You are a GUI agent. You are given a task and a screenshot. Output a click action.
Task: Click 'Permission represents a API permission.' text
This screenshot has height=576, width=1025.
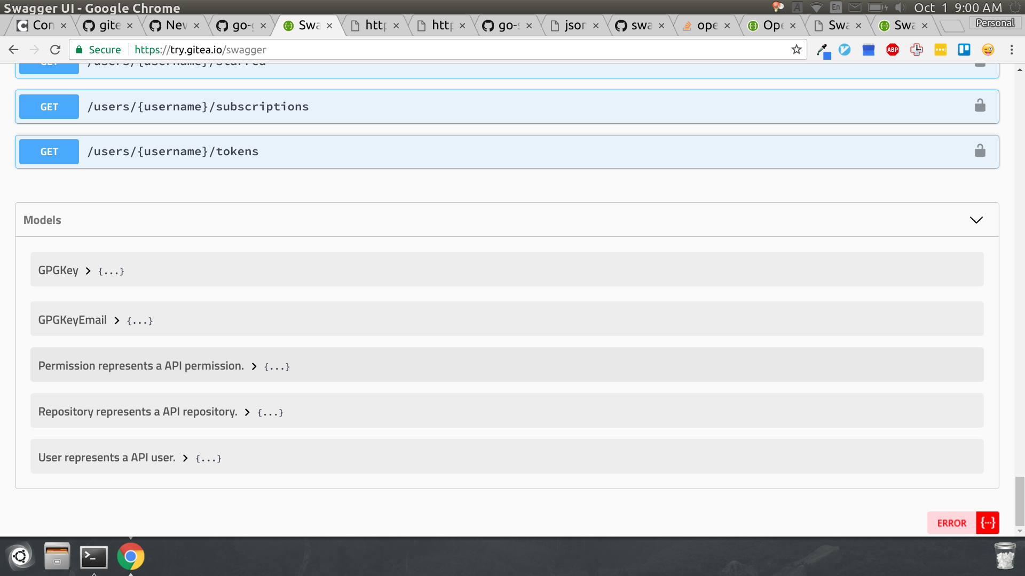(141, 366)
